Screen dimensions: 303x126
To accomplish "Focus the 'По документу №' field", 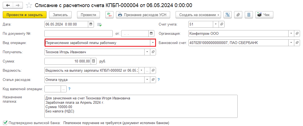I will (78, 33).
